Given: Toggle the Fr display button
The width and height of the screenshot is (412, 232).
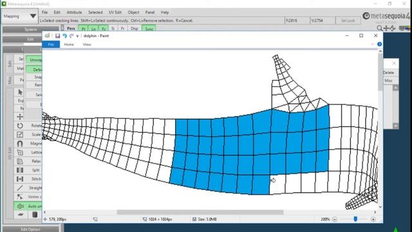Looking at the screenshot, I should point(123,28).
